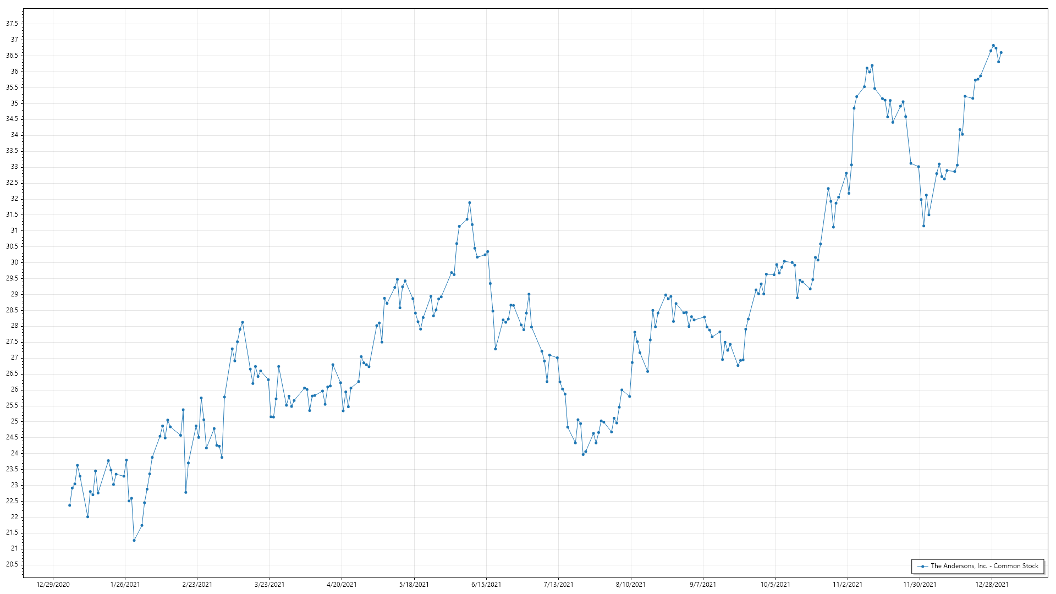Screen dimensions: 1056x594
Task: Click the 20.5 y-axis value label
Action: coord(12,564)
